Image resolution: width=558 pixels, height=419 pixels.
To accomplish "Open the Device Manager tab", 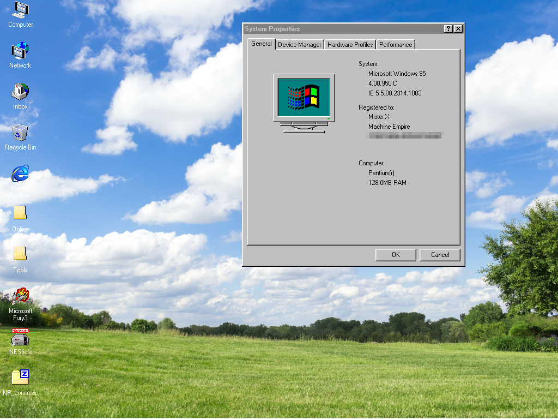I will coord(299,45).
